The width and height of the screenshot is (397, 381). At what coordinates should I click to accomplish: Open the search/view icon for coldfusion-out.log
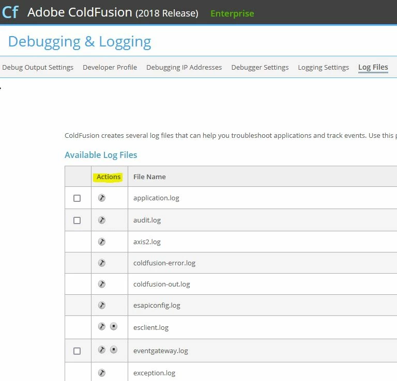pos(102,284)
